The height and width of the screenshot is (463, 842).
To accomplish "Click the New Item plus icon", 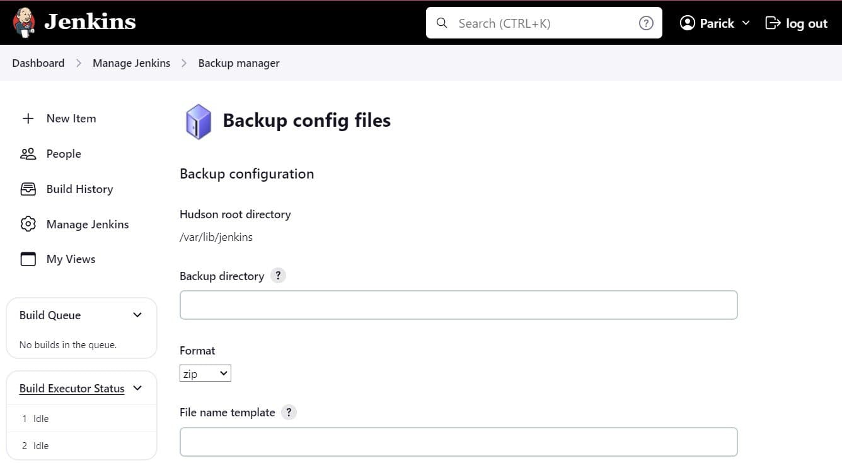I will coord(28,118).
